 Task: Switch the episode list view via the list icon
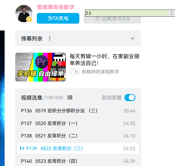[70, 97]
